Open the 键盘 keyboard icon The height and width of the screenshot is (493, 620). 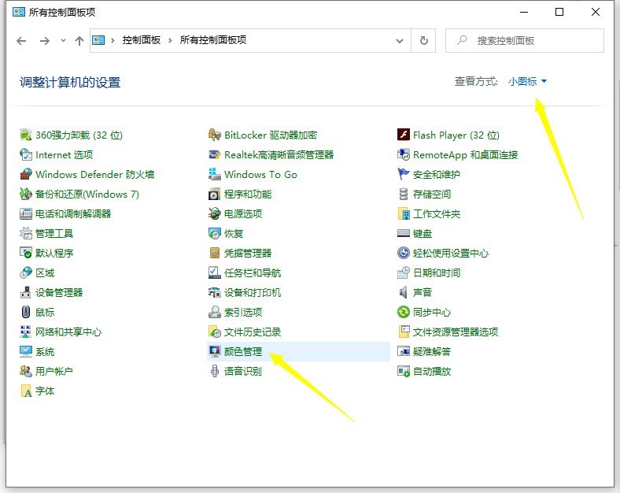(x=404, y=233)
